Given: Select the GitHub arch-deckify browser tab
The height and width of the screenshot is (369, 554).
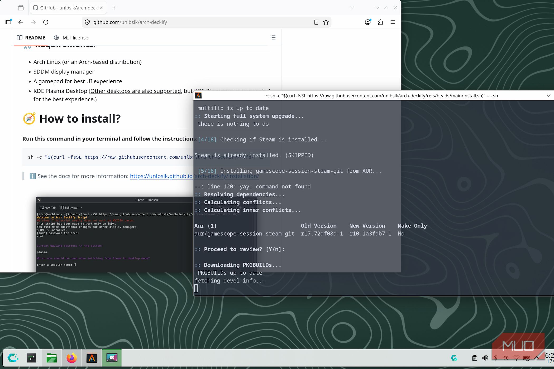Looking at the screenshot, I should coord(68,8).
